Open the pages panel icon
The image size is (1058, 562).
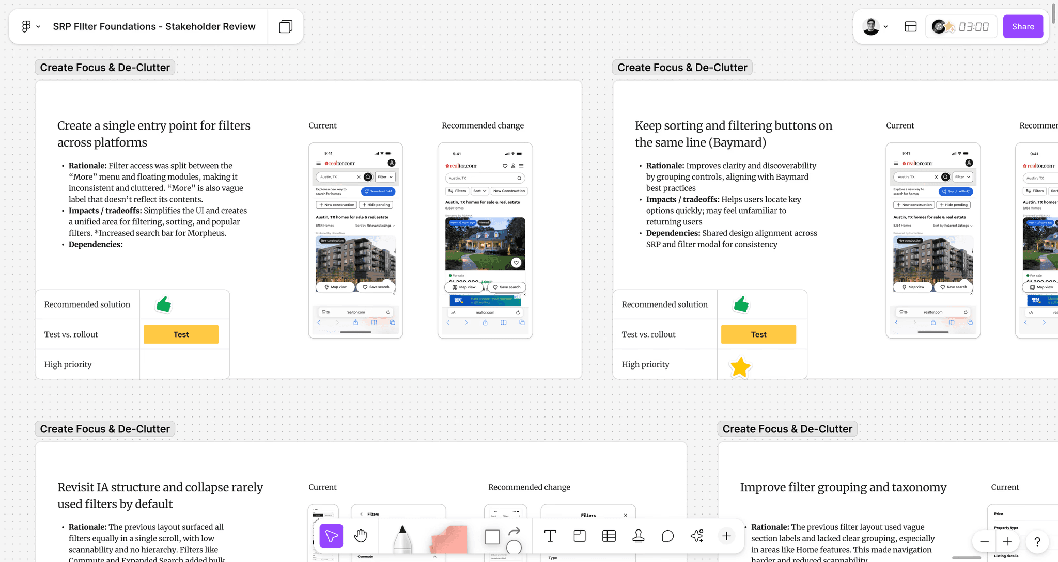(286, 26)
